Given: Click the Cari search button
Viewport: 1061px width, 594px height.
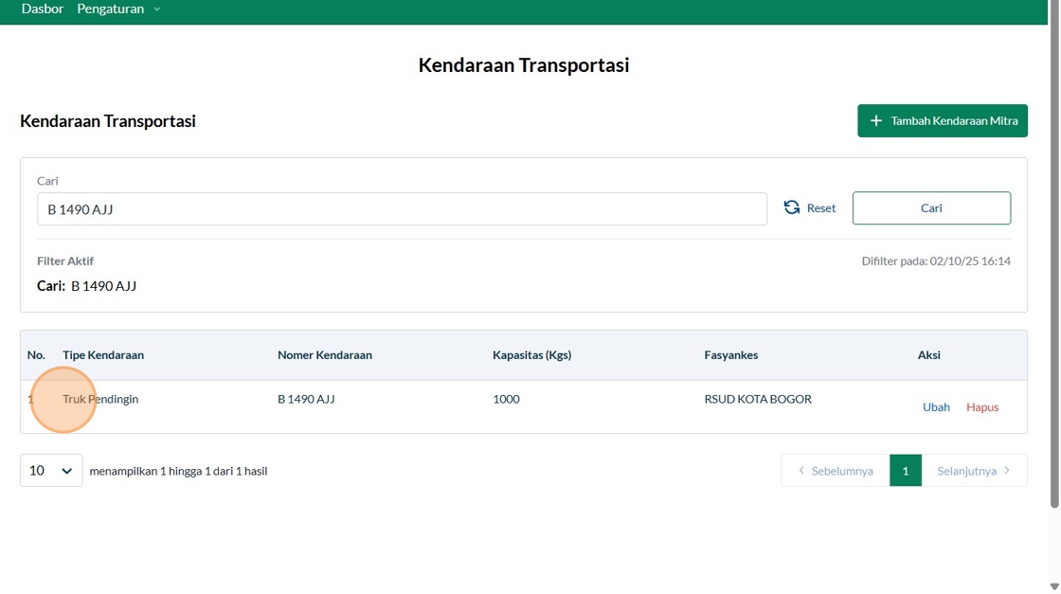Looking at the screenshot, I should tap(932, 207).
